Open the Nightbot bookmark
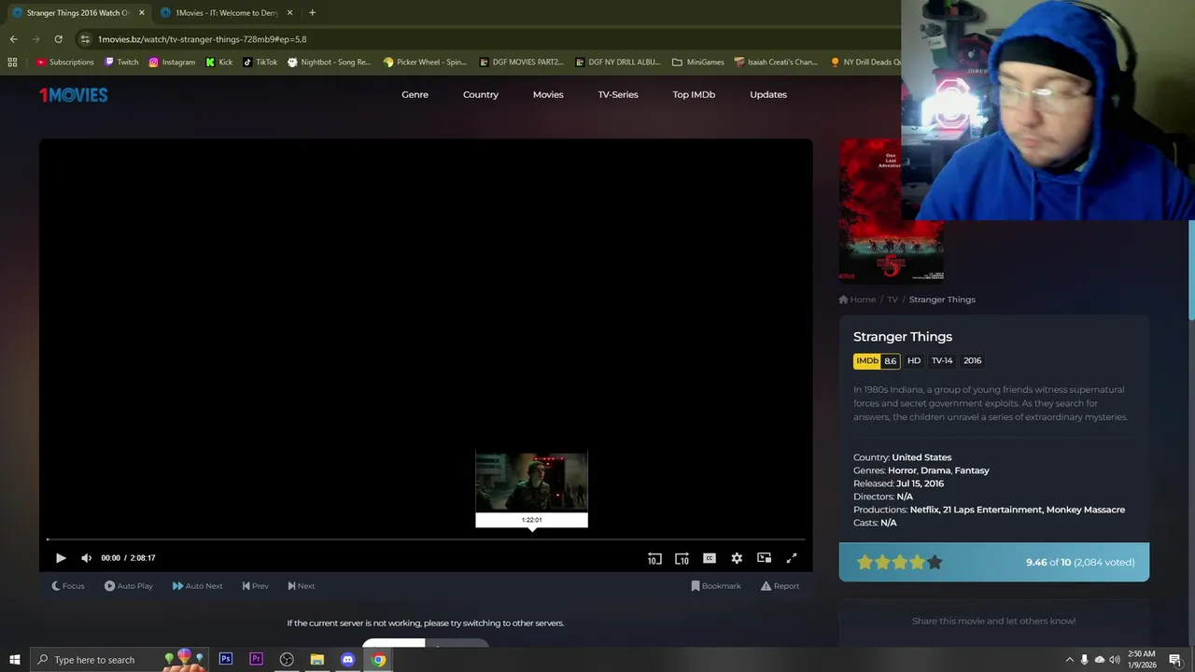The width and height of the screenshot is (1195, 672). pos(330,63)
